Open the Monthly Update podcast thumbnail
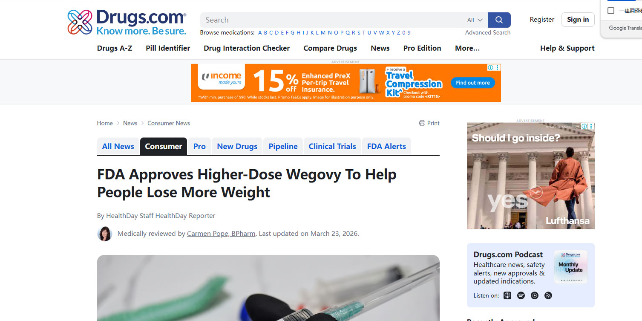The image size is (642, 321). point(571,267)
